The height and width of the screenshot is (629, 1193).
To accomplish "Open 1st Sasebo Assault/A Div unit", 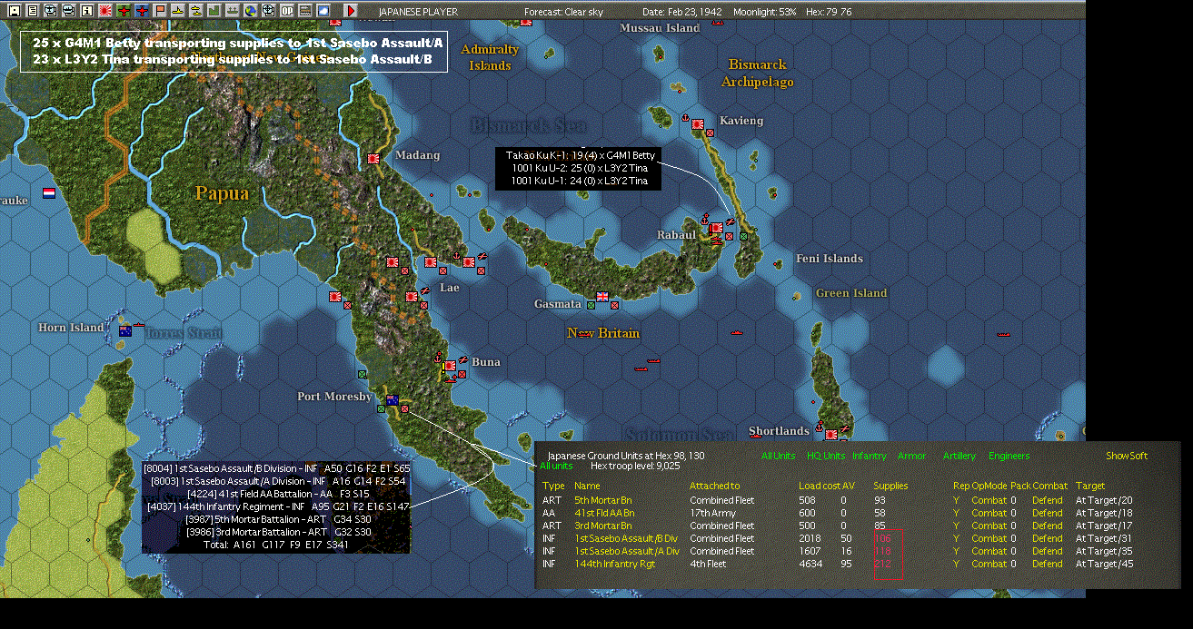I will [x=627, y=551].
